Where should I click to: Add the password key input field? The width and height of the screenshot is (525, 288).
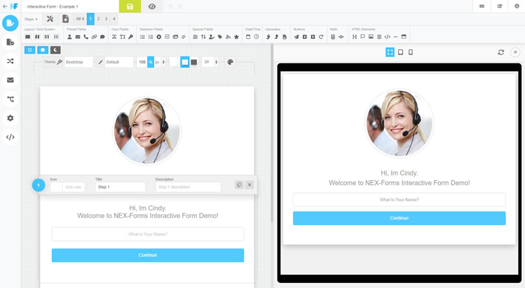coord(130,37)
